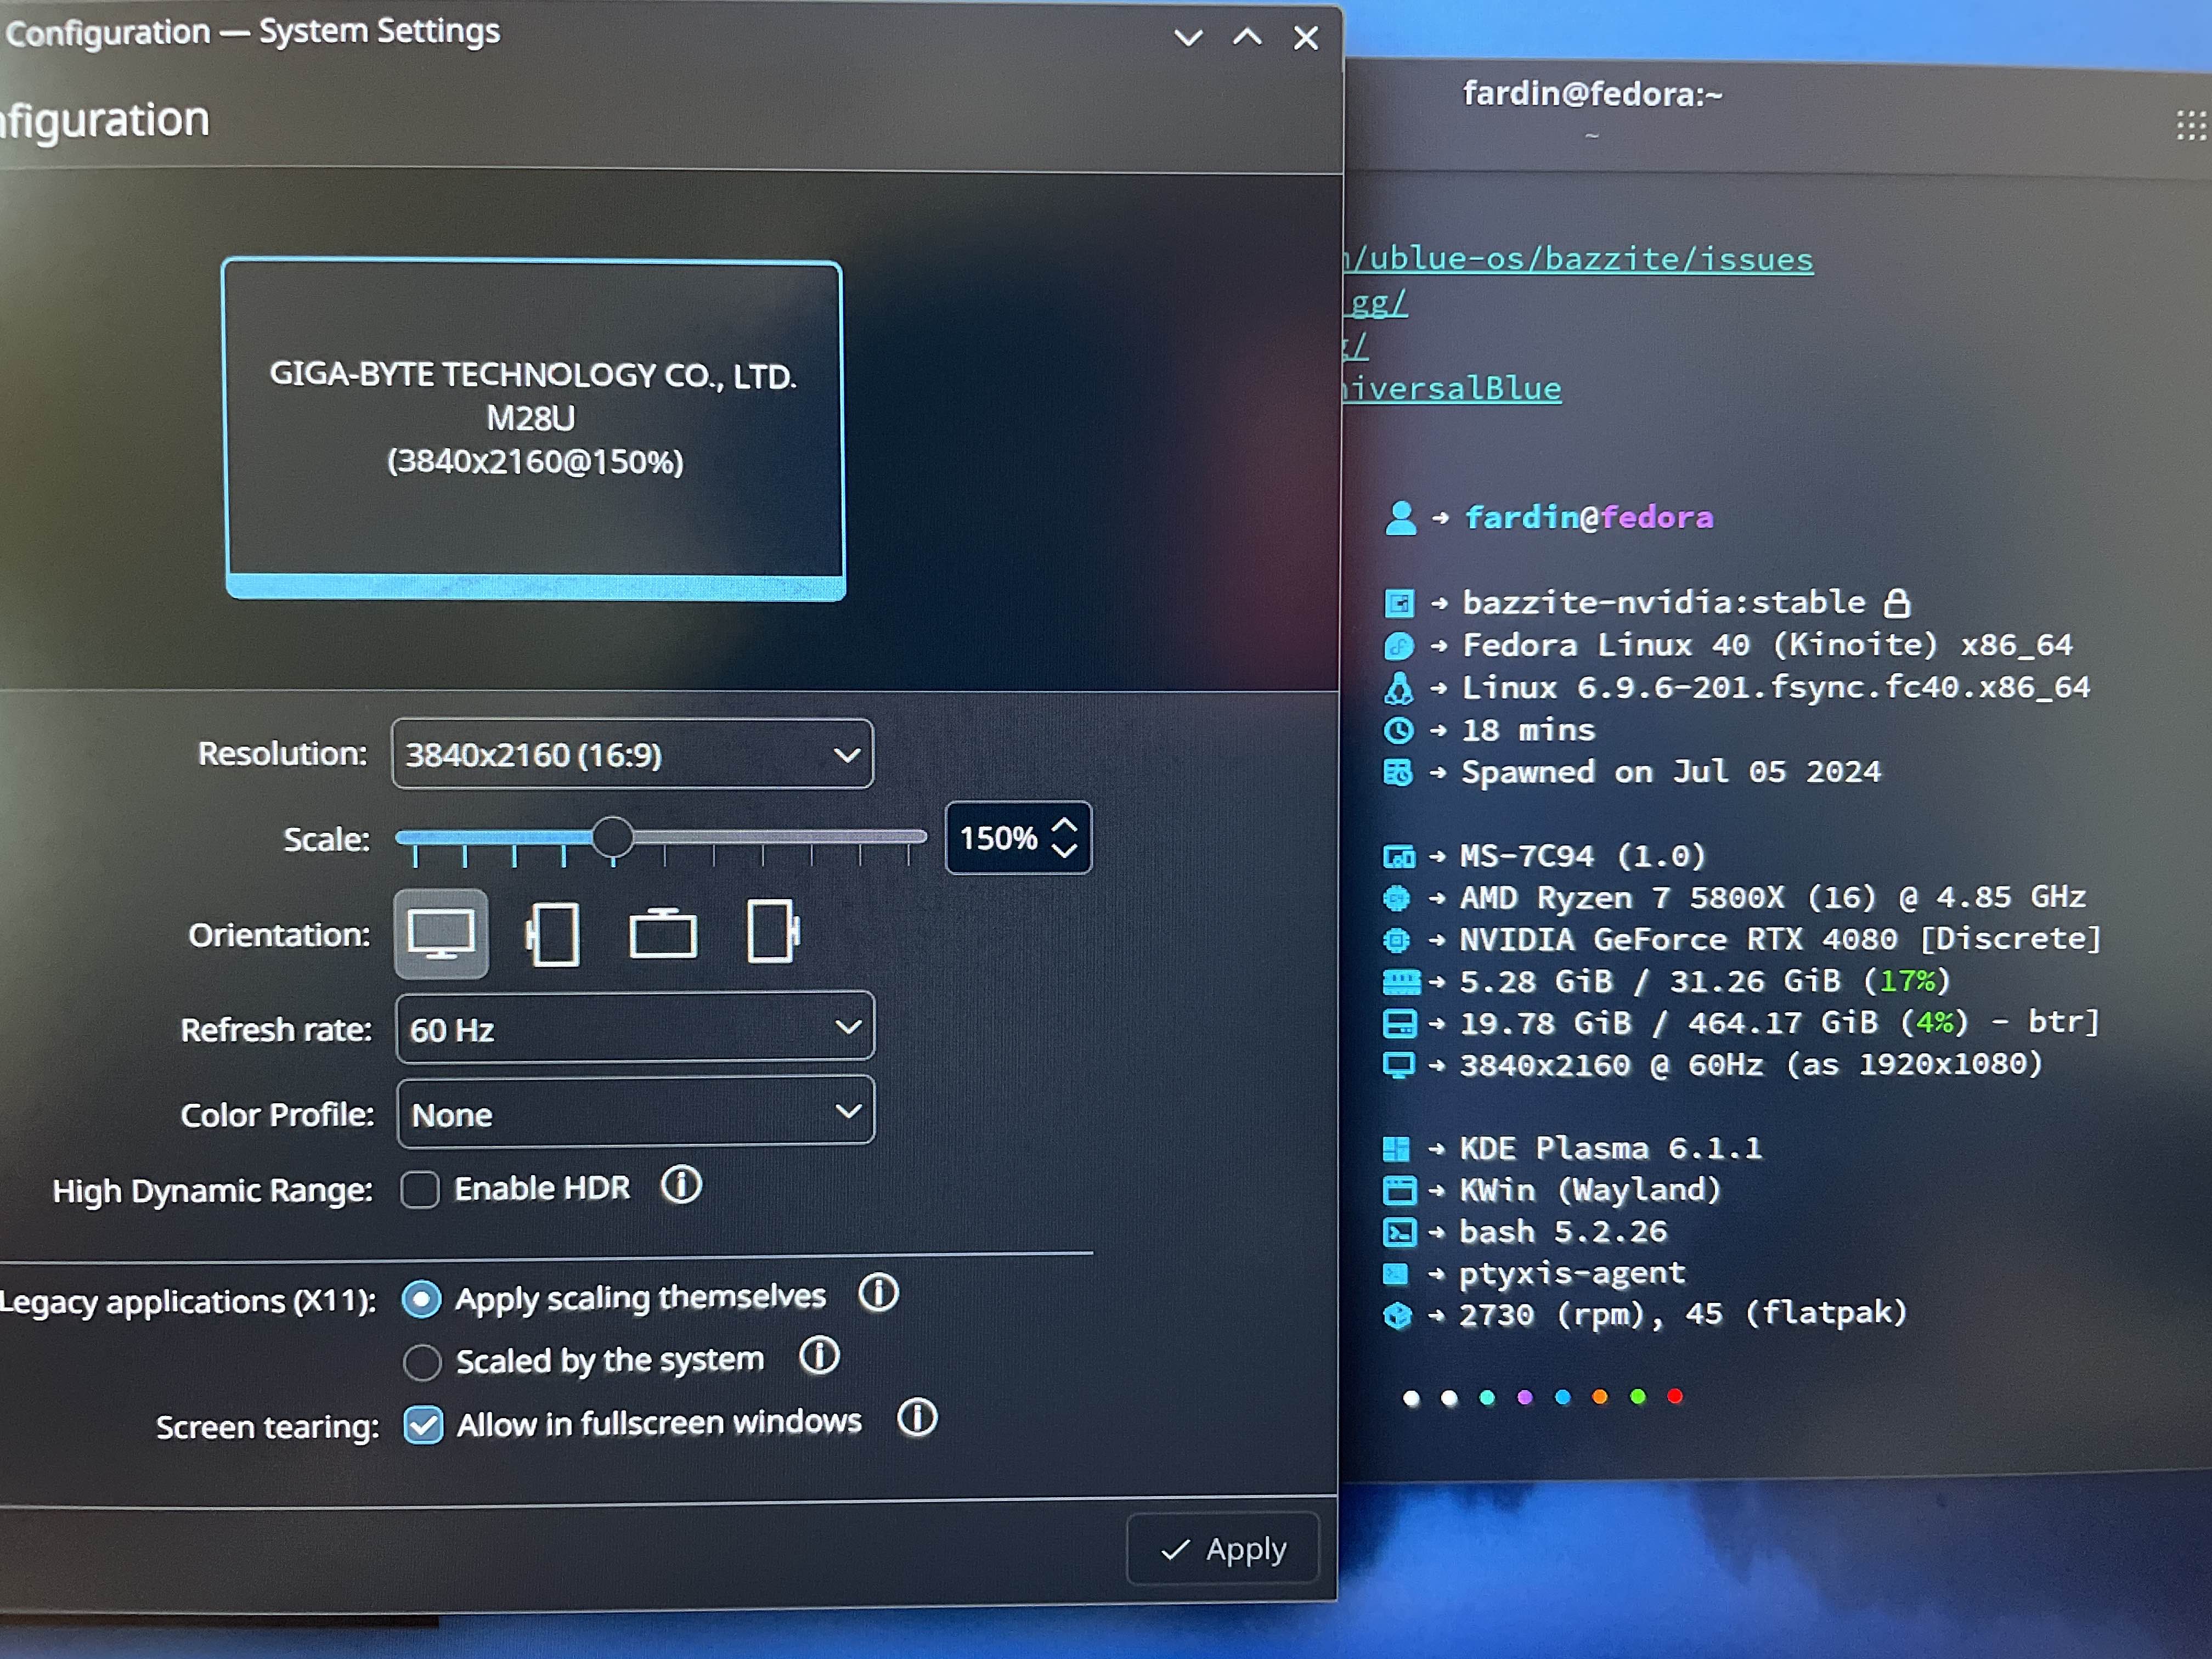
Task: Select Apply scaling themselves radio option
Action: 421,1299
